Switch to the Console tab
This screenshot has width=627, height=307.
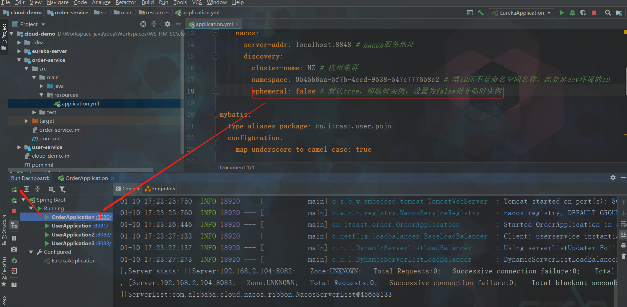pos(128,189)
